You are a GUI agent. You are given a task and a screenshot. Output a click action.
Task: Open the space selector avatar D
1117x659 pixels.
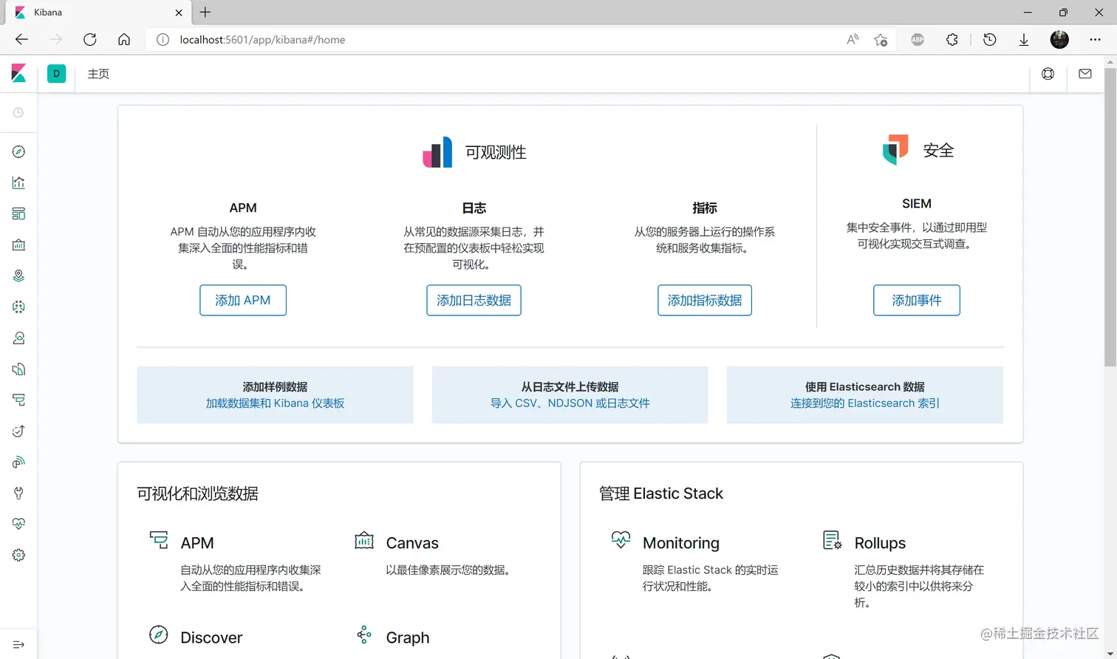pos(56,74)
